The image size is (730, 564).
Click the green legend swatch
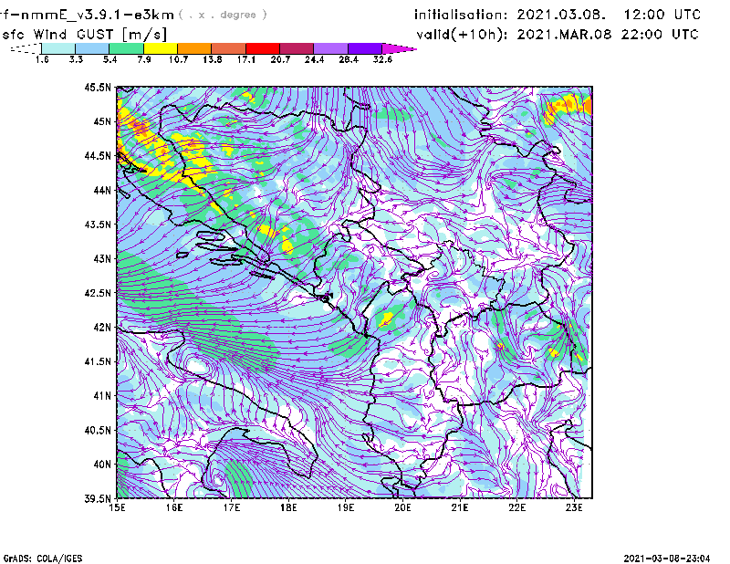pos(126,48)
